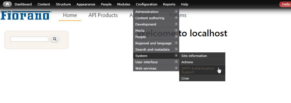Click the Fiorano logo
This screenshot has width=291, height=103.
pyautogui.click(x=26, y=15)
